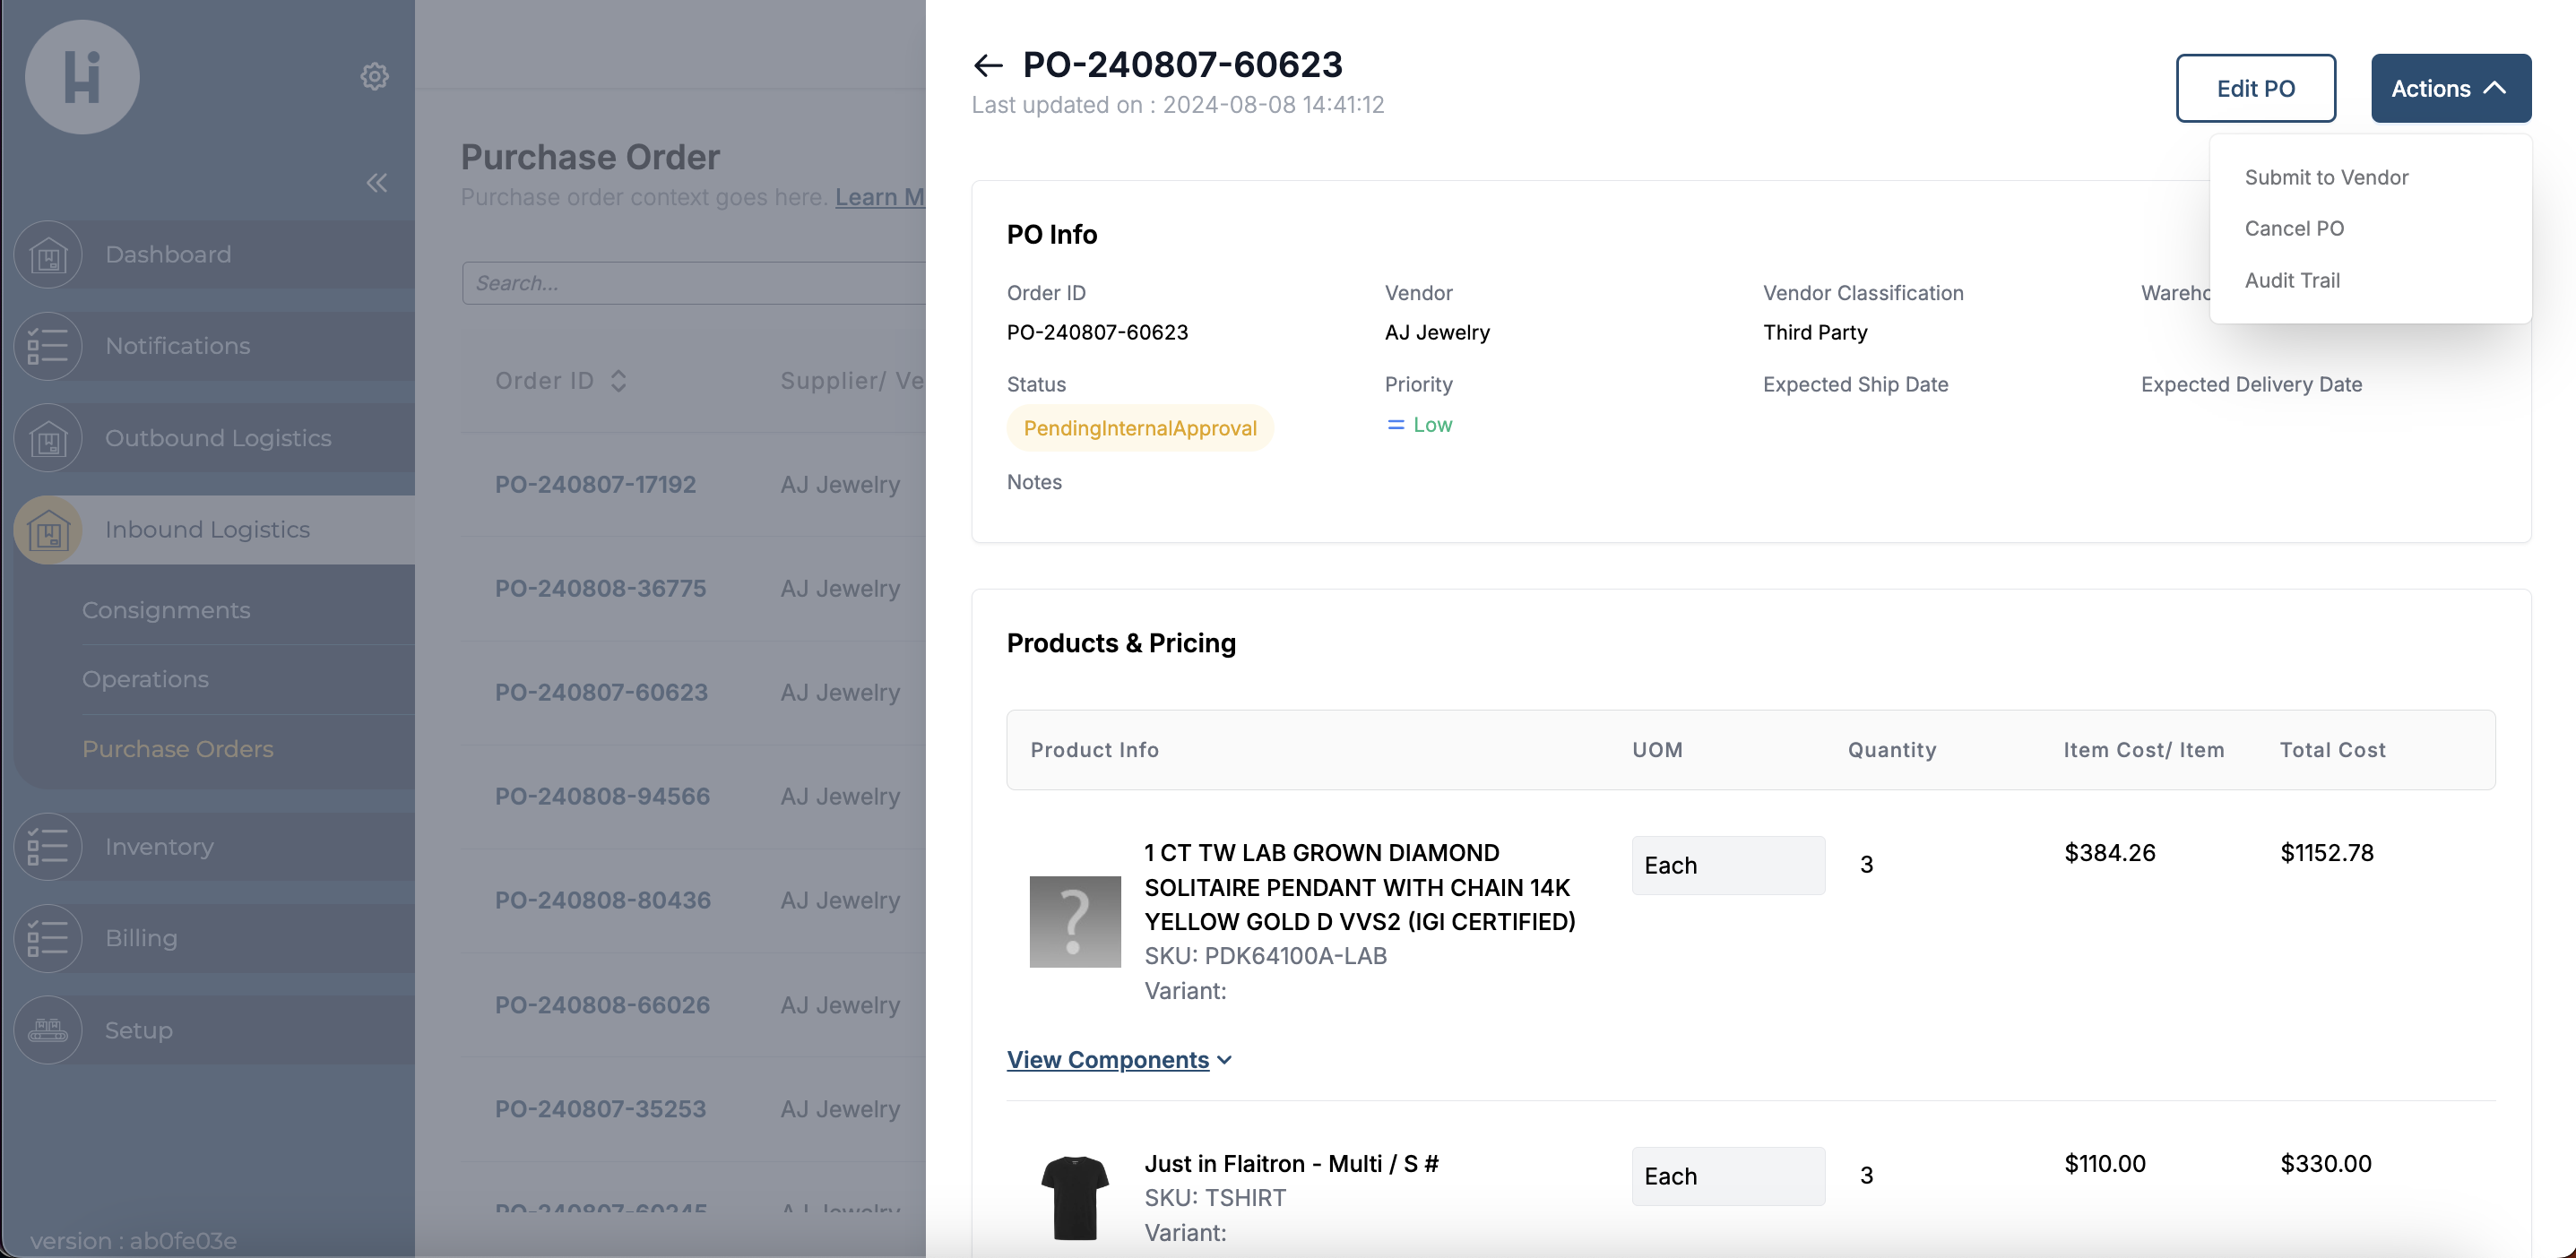Open the settings gear icon

pyautogui.click(x=374, y=76)
